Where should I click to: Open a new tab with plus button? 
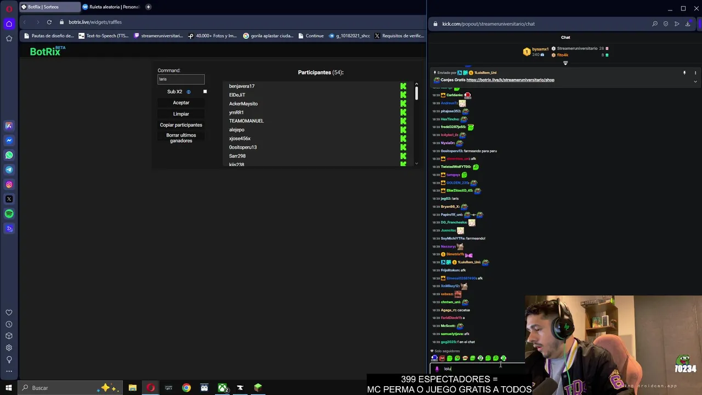tap(148, 7)
